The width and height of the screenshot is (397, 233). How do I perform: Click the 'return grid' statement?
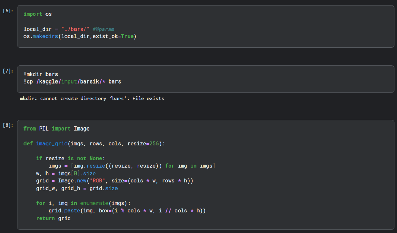point(53,218)
